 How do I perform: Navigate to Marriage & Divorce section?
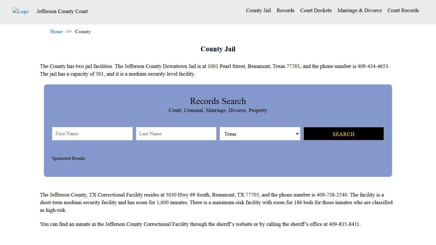(x=359, y=10)
